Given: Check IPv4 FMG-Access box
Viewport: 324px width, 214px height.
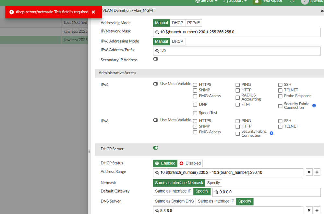Looking at the screenshot, I should (x=195, y=96).
